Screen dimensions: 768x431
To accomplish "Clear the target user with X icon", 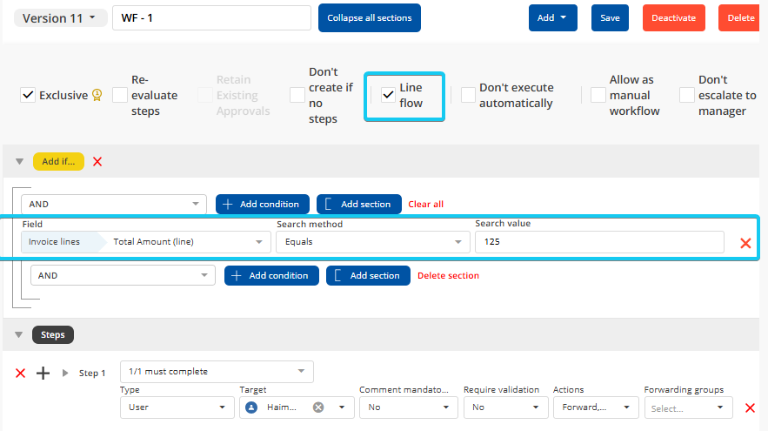I will 318,407.
